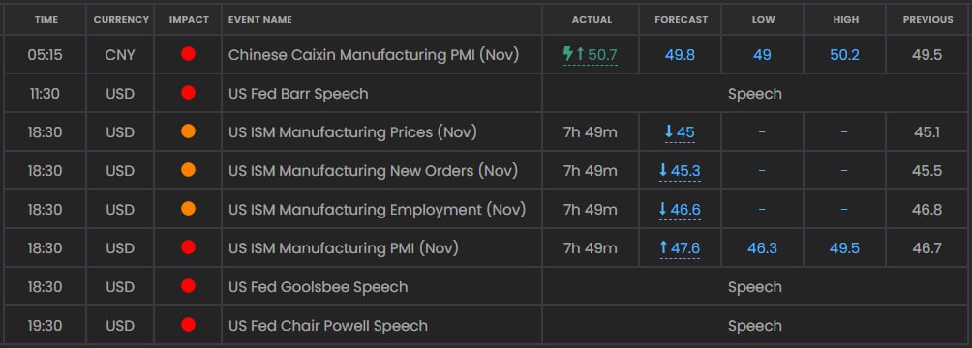972x348 pixels.
Task: Open US ISM Manufacturing PMI event
Action: point(344,248)
